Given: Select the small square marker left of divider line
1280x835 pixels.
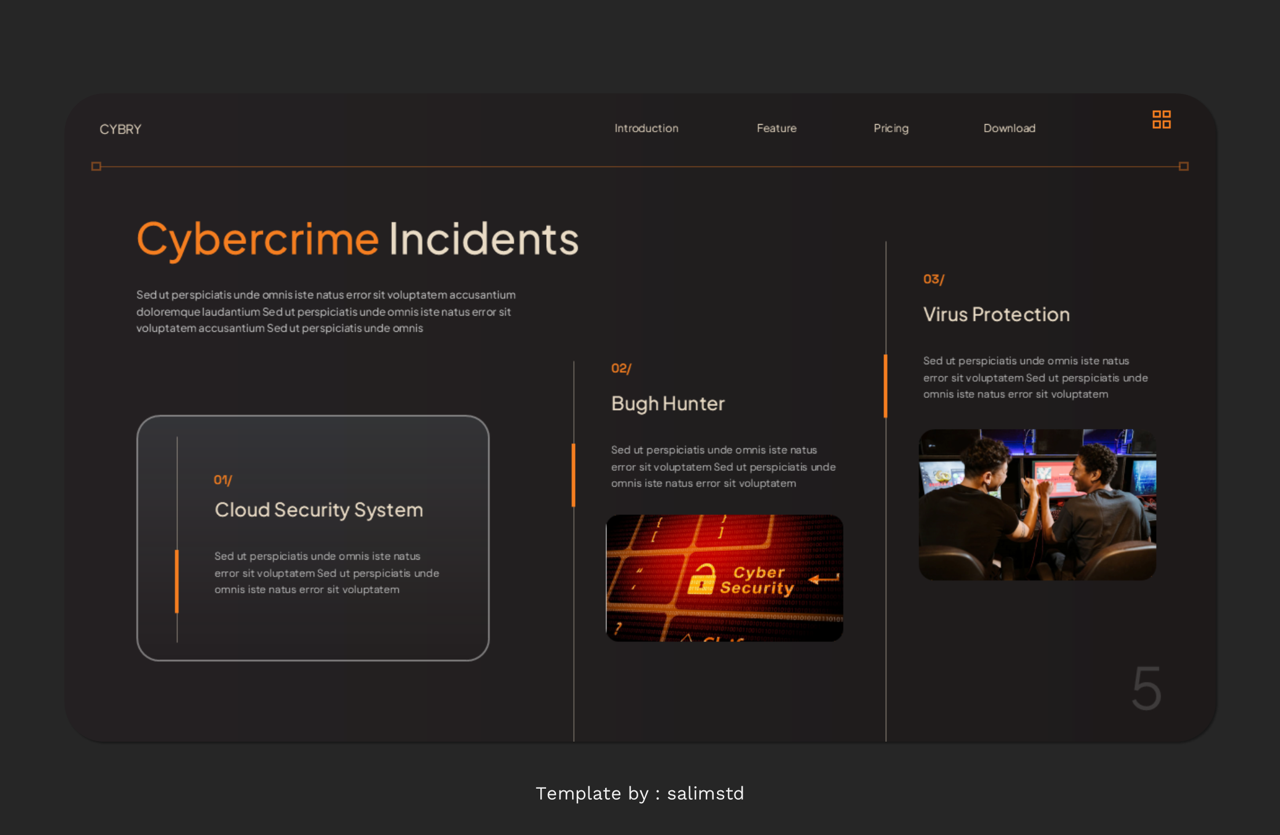Looking at the screenshot, I should point(97,165).
